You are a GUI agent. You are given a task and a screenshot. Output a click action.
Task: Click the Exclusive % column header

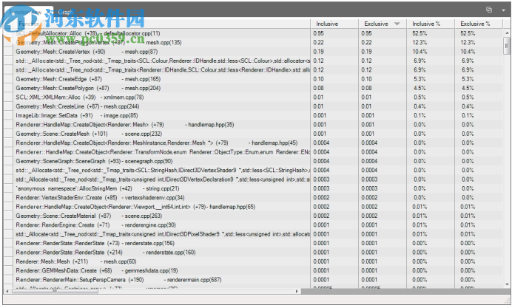click(479, 24)
